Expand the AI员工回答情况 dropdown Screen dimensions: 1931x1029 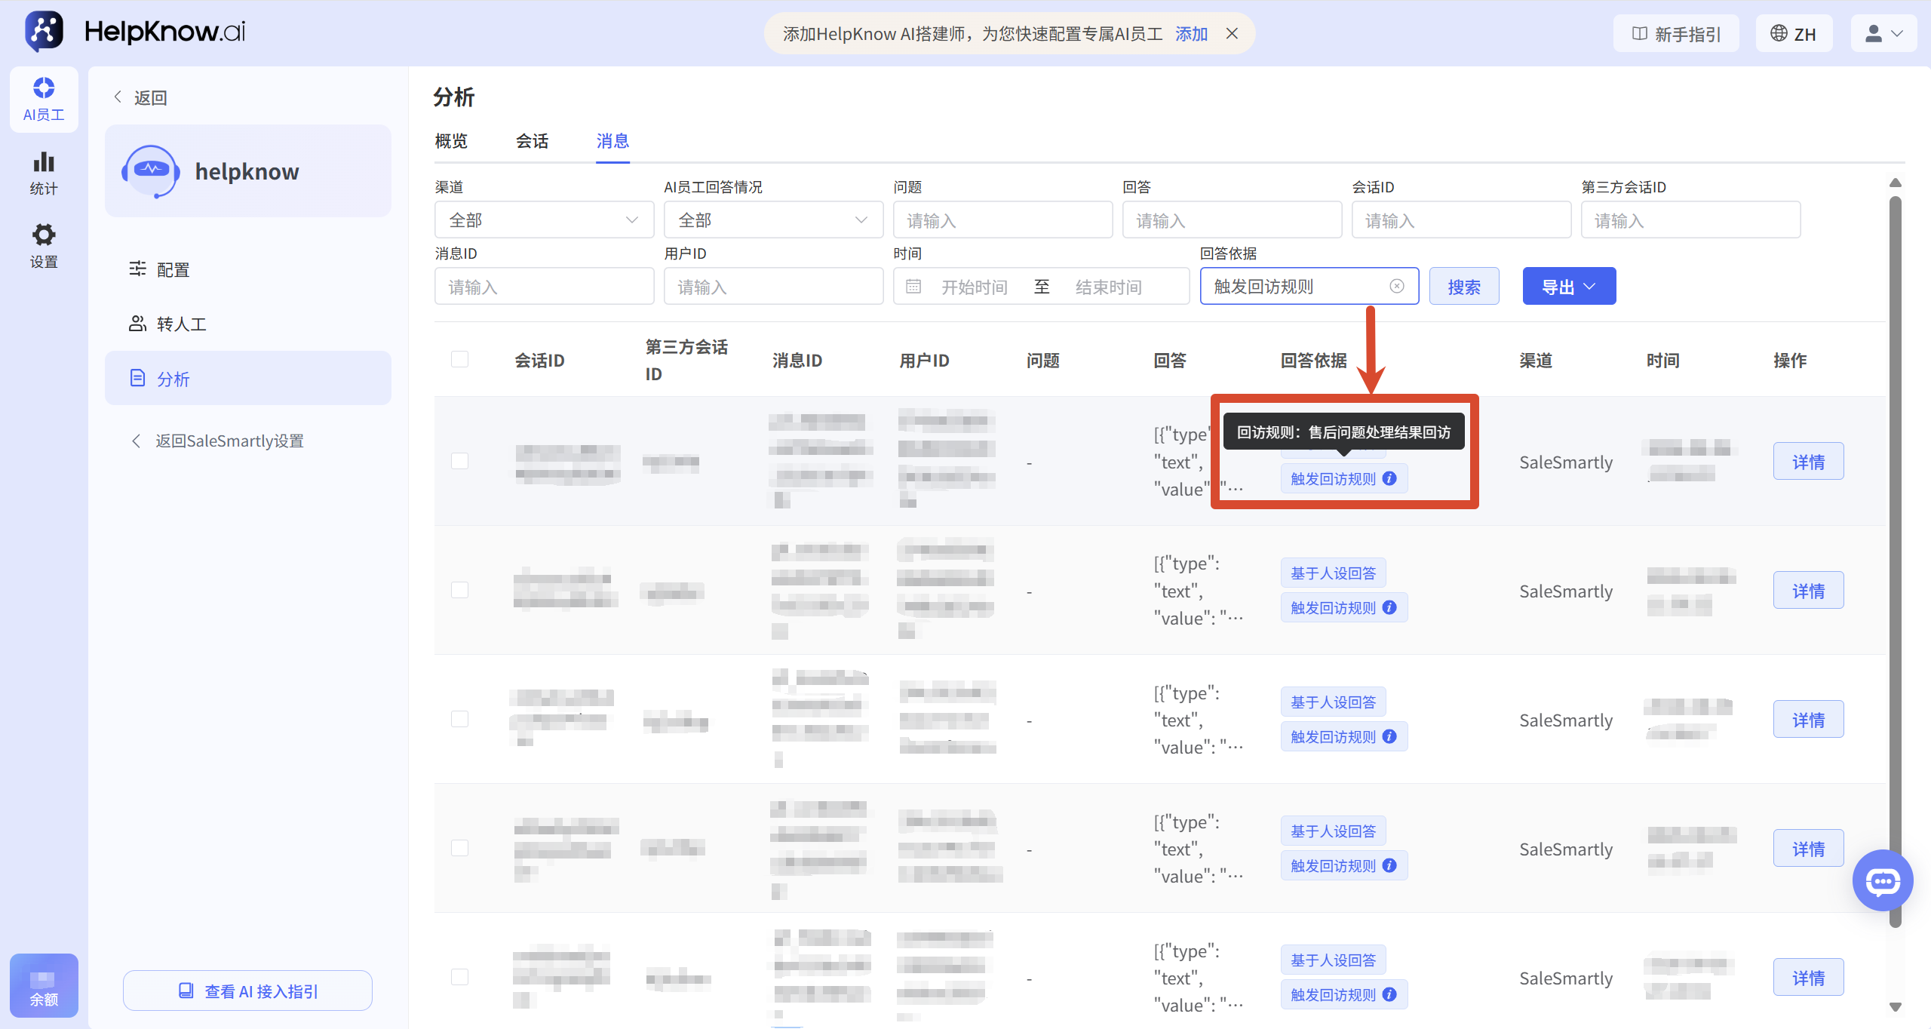tap(773, 220)
